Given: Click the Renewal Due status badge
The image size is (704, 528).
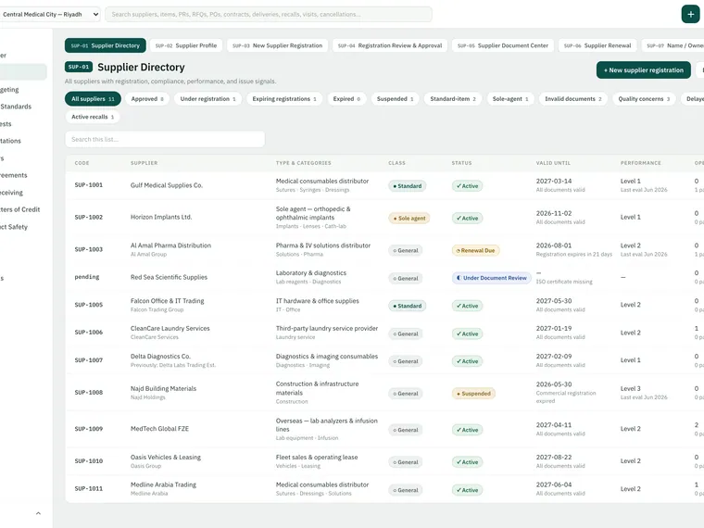Looking at the screenshot, I should pos(475,250).
